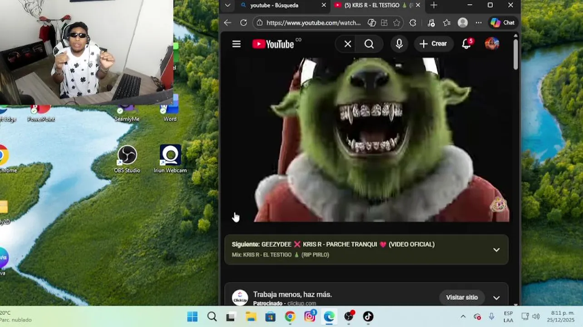Image resolution: width=583 pixels, height=327 pixels.
Task: Add page to favorites with star icon
Action: (396, 23)
